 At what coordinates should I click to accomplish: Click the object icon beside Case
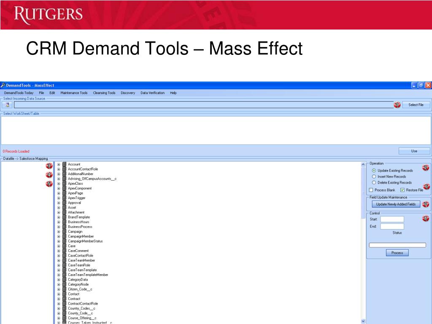[64, 246]
